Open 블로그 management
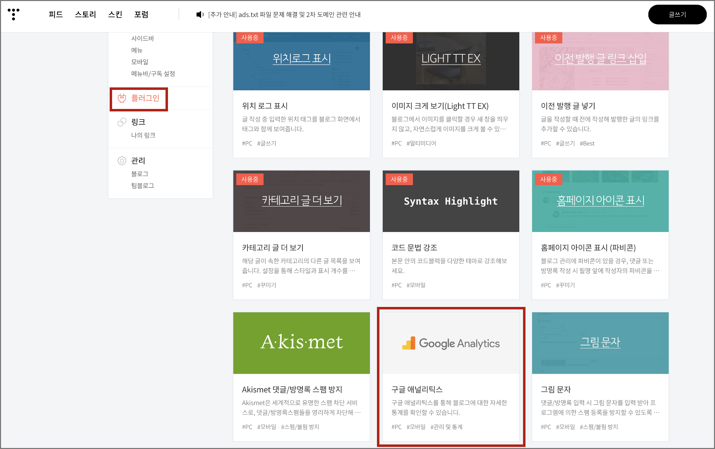Screen dimensions: 715x449 (x=139, y=174)
